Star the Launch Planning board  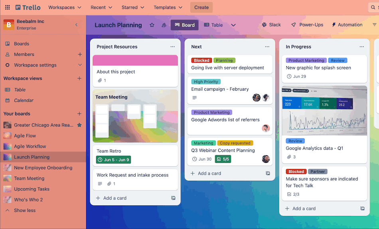(x=152, y=25)
